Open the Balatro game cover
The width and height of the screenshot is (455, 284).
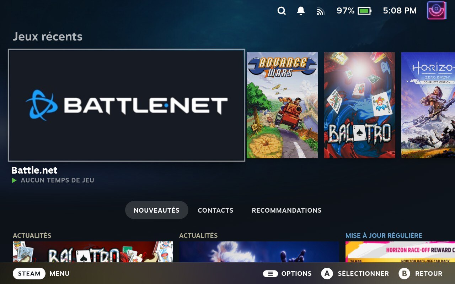pos(360,105)
